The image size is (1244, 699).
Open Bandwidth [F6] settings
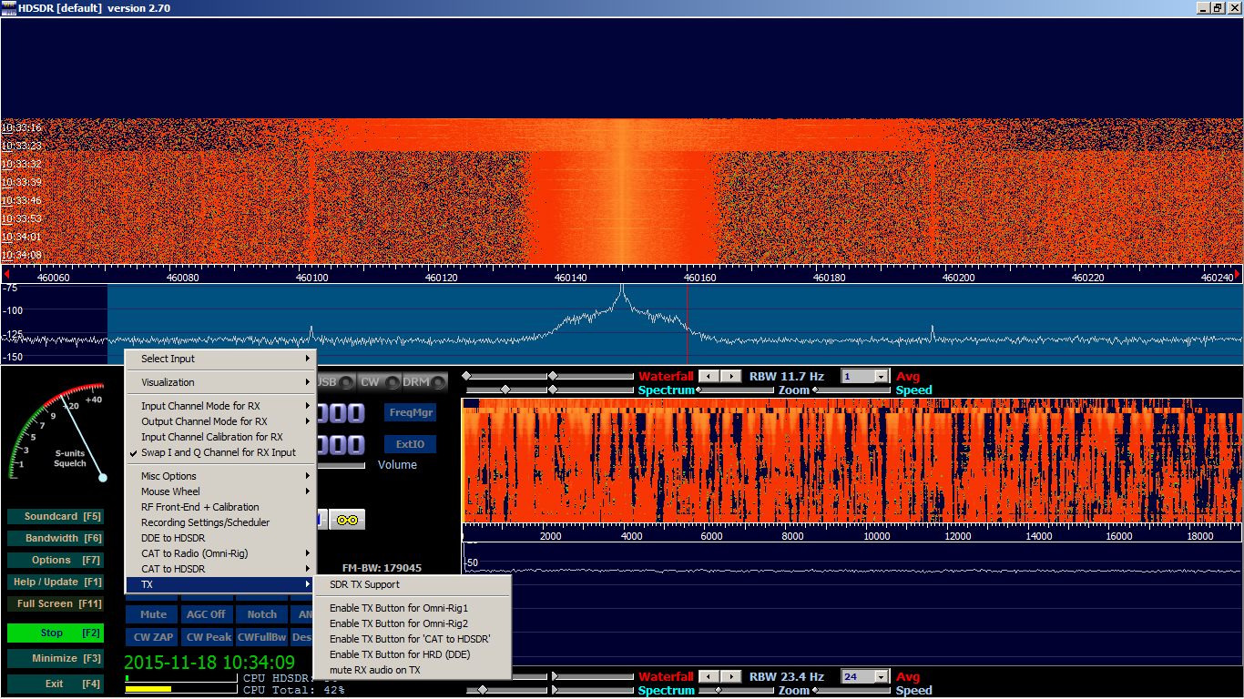pyautogui.click(x=55, y=538)
